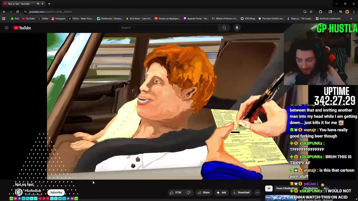Click the Not so fast video title
The height and width of the screenshot is (201, 358).
(x=24, y=185)
